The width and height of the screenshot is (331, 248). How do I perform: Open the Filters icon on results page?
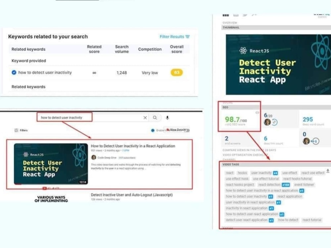[x=16, y=130]
